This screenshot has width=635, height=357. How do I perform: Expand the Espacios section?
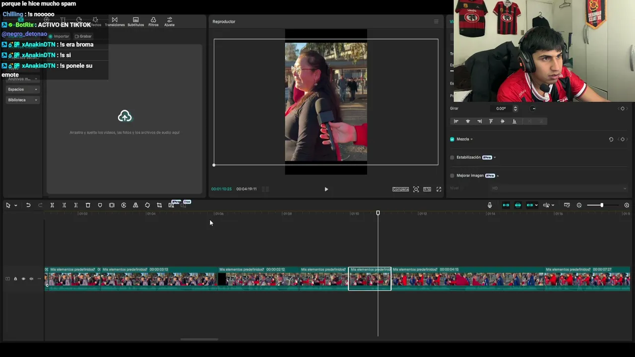22,89
